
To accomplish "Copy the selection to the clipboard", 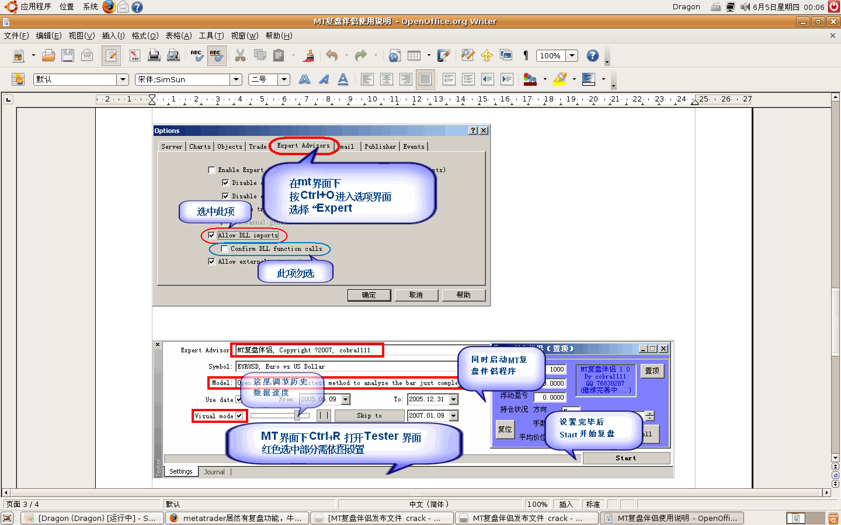I will point(259,55).
